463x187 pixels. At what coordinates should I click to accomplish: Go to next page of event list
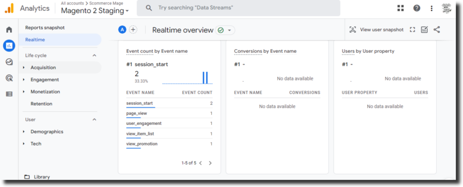pyautogui.click(x=210, y=163)
